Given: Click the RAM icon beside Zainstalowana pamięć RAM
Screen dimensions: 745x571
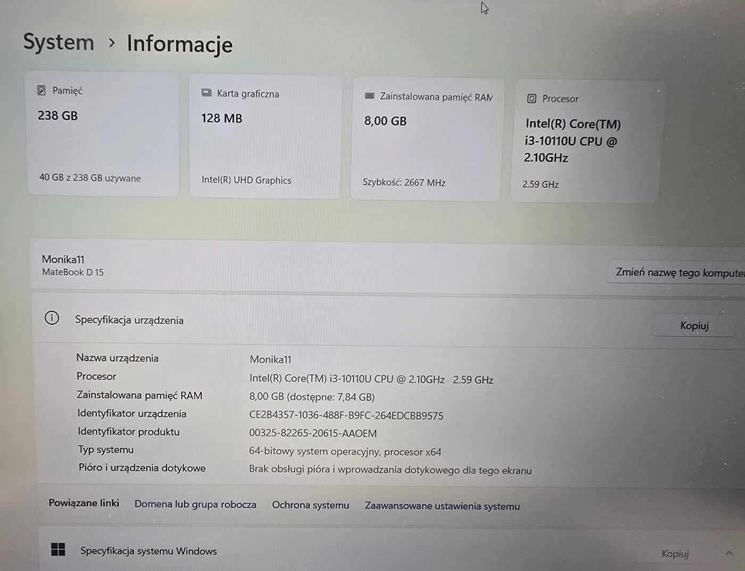Looking at the screenshot, I should (369, 96).
